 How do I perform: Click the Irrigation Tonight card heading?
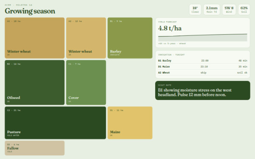[171, 55]
